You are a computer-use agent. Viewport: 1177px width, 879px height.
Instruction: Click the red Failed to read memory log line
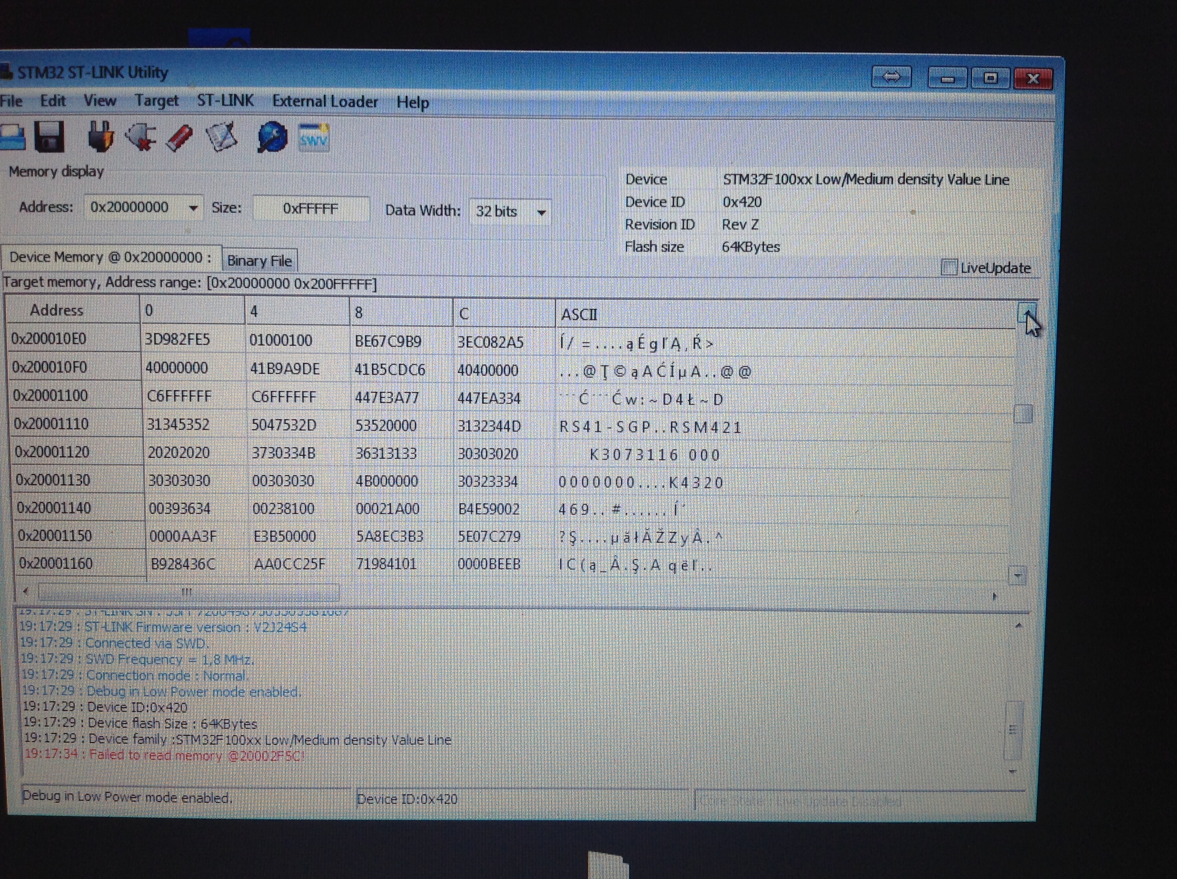(x=164, y=755)
